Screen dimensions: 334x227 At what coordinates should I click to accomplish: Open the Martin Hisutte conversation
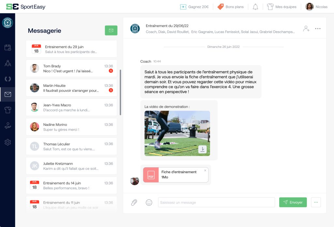pyautogui.click(x=71, y=88)
